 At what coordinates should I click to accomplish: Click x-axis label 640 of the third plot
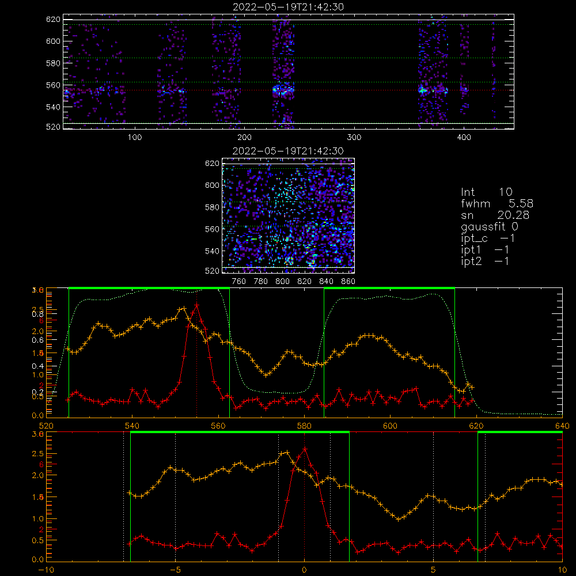click(562, 426)
